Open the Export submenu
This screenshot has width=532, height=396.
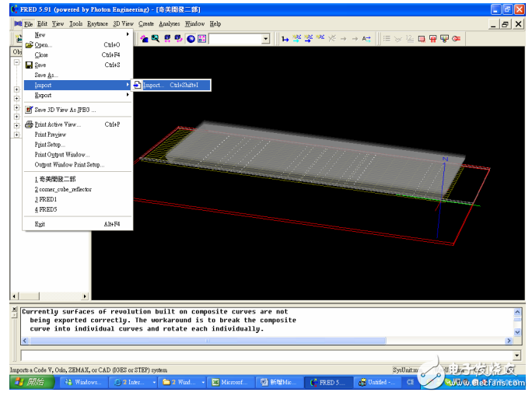tap(44, 95)
